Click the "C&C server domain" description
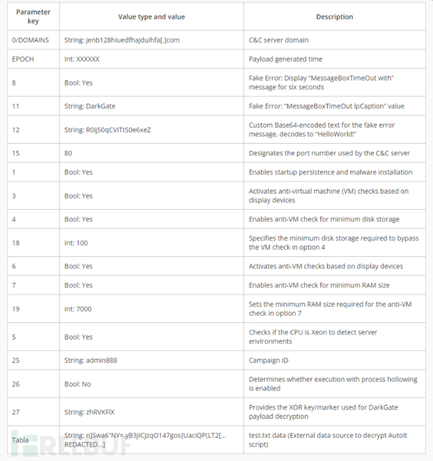 tap(278, 40)
